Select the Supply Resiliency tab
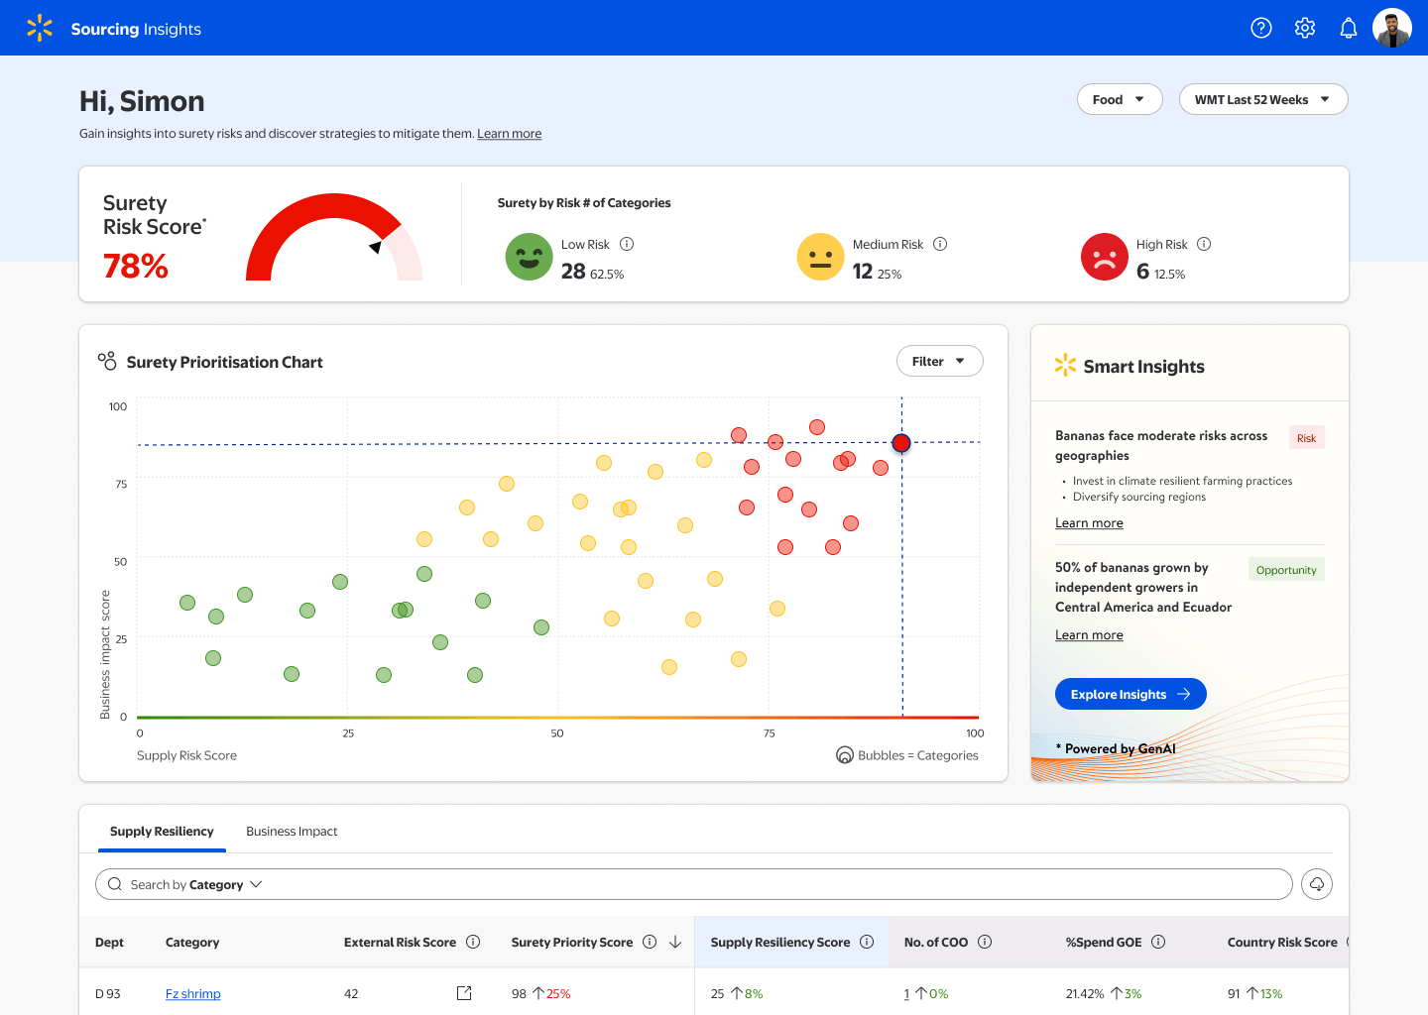1428x1015 pixels. click(x=162, y=831)
